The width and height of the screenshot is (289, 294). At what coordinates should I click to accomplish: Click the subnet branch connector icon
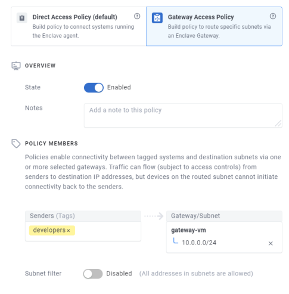[176, 241]
